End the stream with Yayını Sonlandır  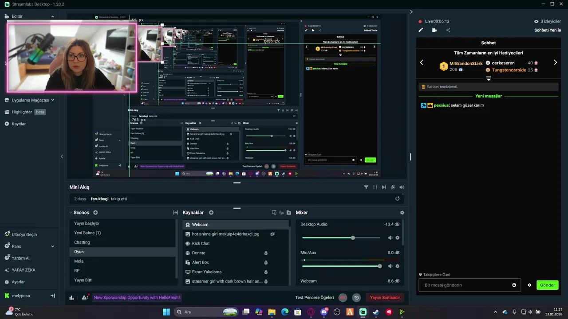click(x=385, y=298)
